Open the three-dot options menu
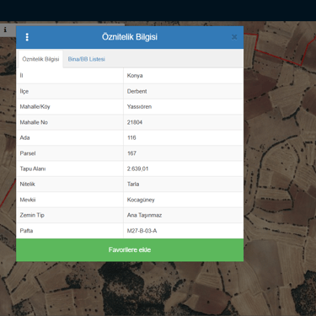Viewport: 316px width, 316px height. [x=27, y=37]
